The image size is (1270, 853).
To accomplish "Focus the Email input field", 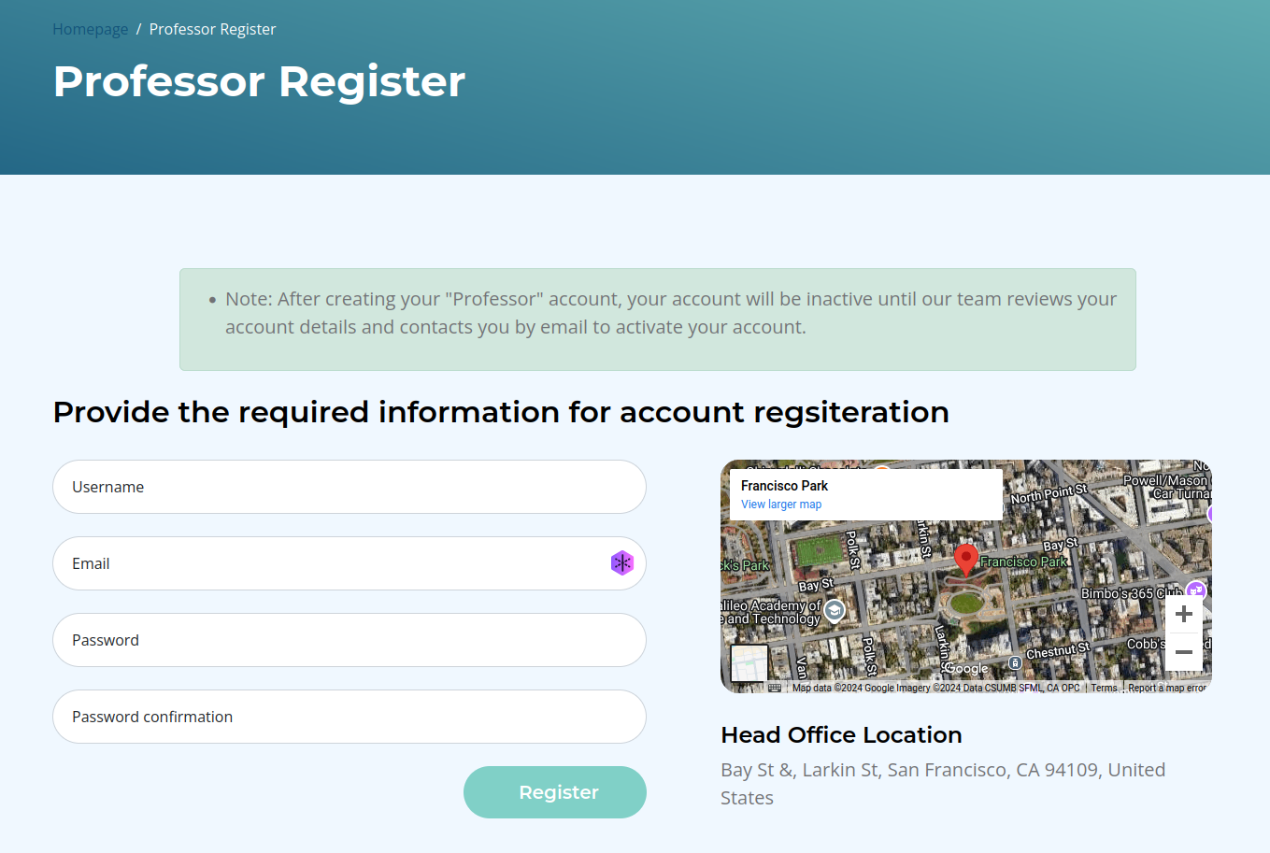I will 350,563.
